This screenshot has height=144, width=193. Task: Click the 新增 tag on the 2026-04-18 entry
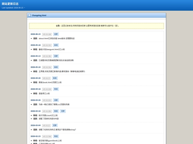point(56,89)
